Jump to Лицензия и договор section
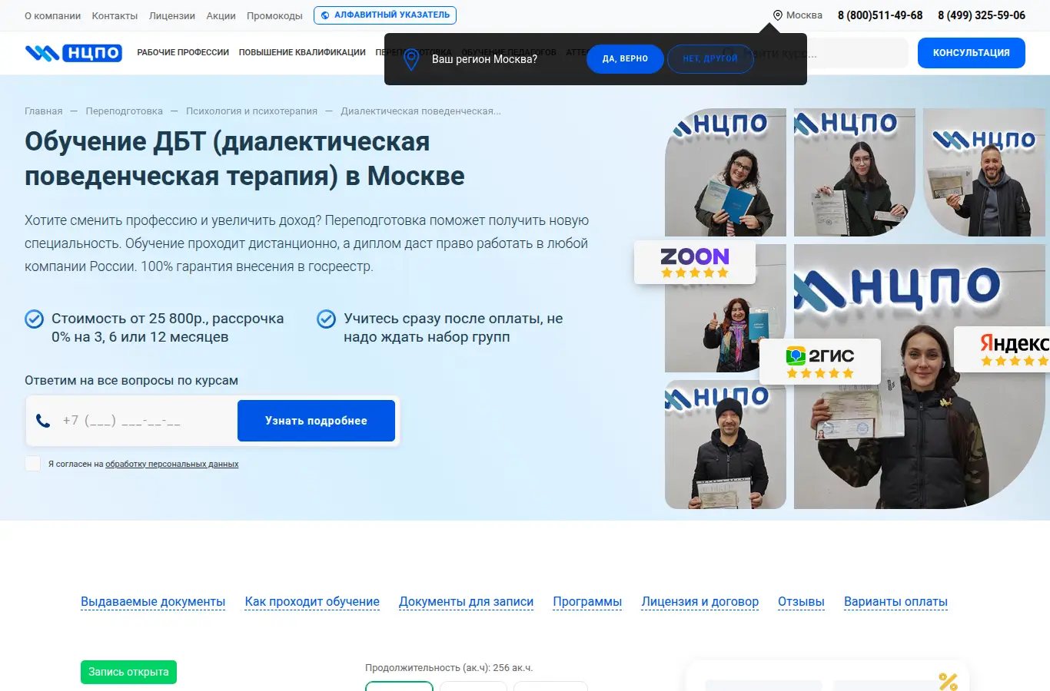1050x691 pixels. pos(700,602)
